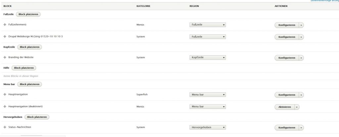The width and height of the screenshot is (339, 137).
Task: Click Block platzieren in Menu bar region
Action: point(29,84)
